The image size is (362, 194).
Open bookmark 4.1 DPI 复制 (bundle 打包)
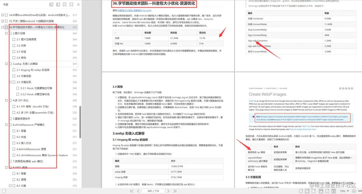33,106
